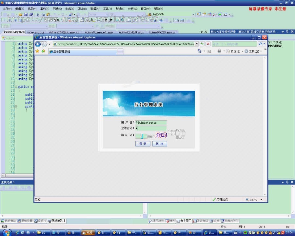Open Visual Studio 帮助(H) menu

click(158, 9)
